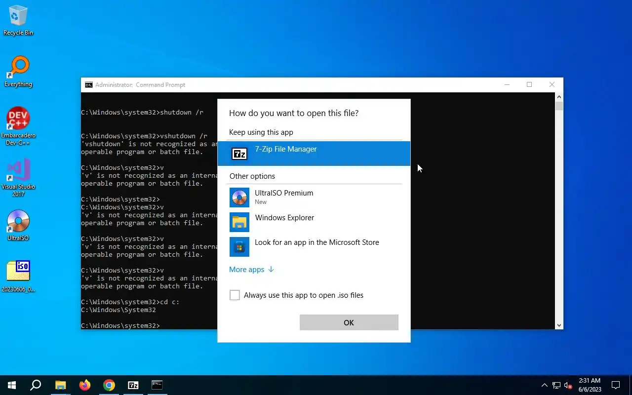Choose 7-Zip File Manager option
The image size is (632, 395).
[x=314, y=154]
